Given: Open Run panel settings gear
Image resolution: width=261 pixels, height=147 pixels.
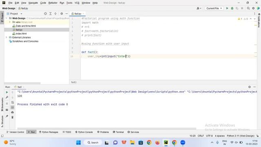Looking at the screenshot, I should coord(249,87).
